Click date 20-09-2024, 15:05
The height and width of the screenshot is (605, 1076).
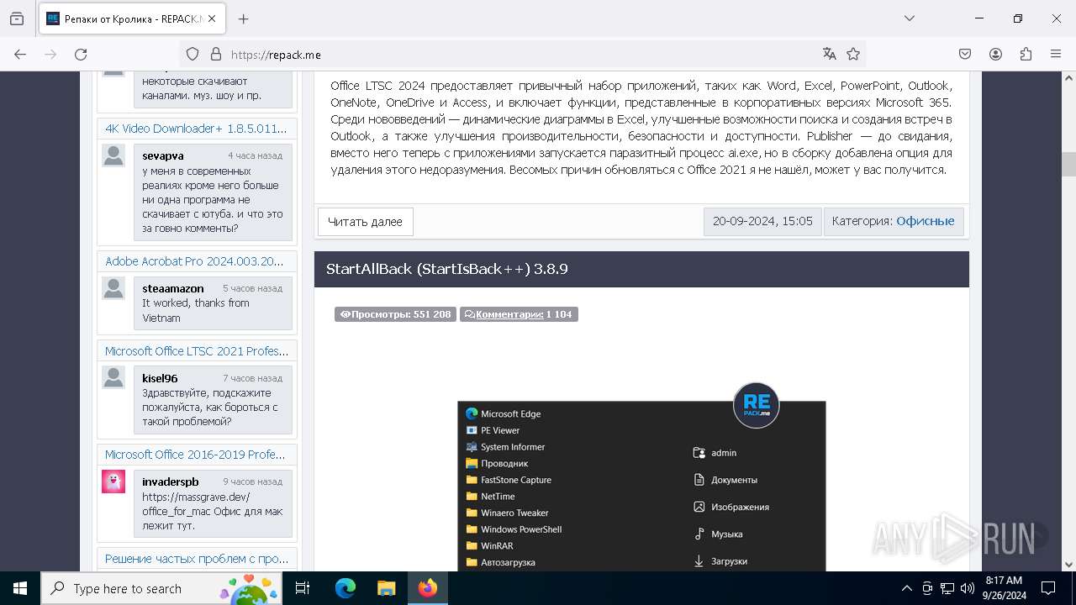click(x=762, y=221)
